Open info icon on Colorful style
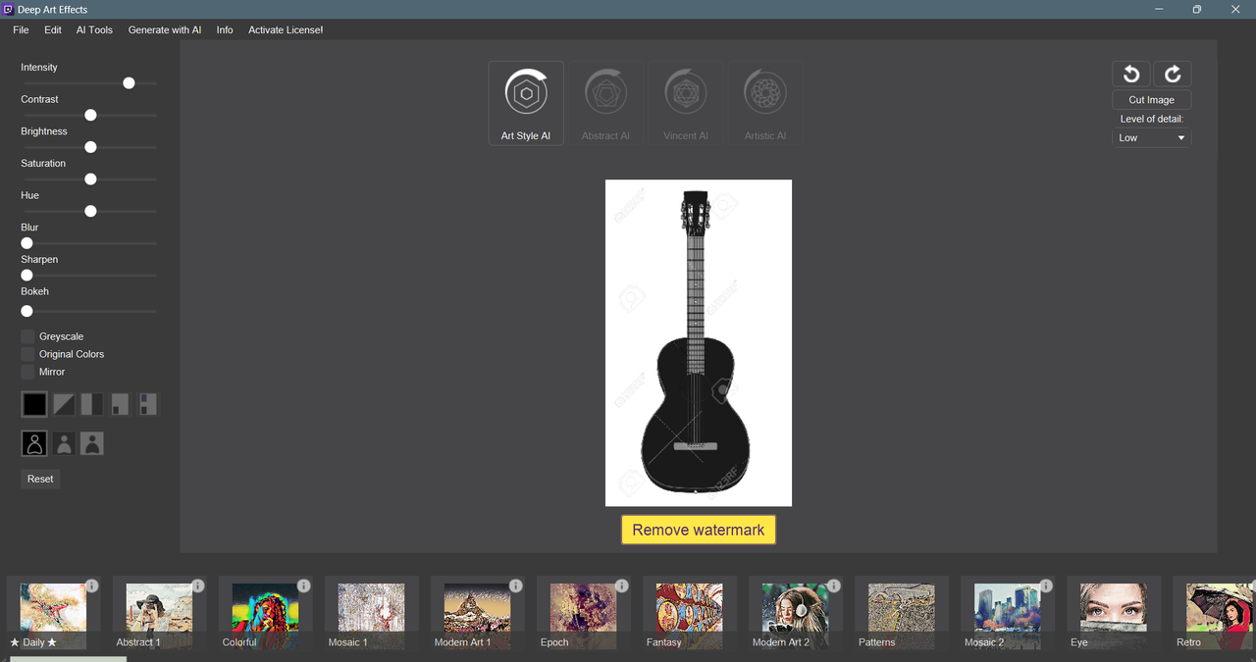Viewport: 1256px width, 662px height. [304, 586]
